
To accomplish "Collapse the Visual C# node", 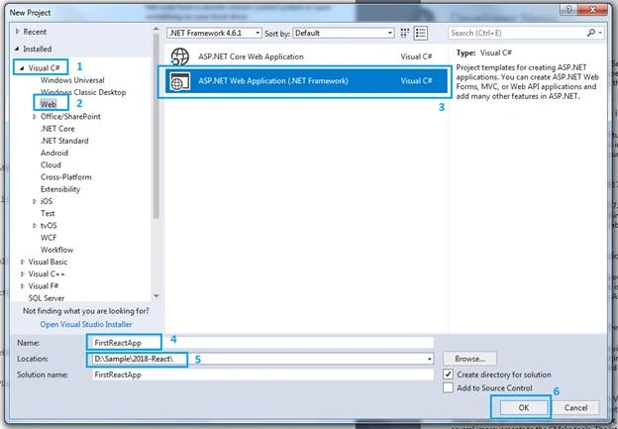I will tap(22, 68).
